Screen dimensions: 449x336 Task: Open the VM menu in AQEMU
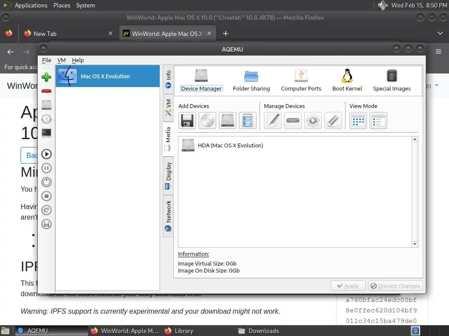coord(61,60)
